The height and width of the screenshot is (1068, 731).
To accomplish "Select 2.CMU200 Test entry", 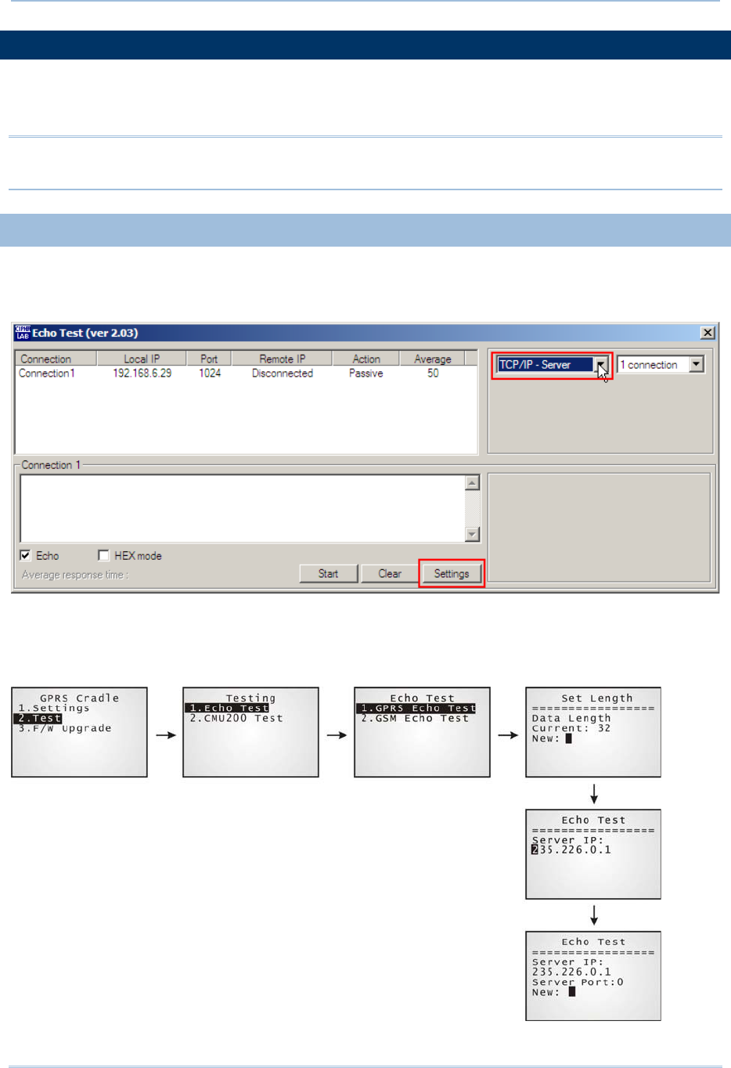I will pyautogui.click(x=236, y=718).
